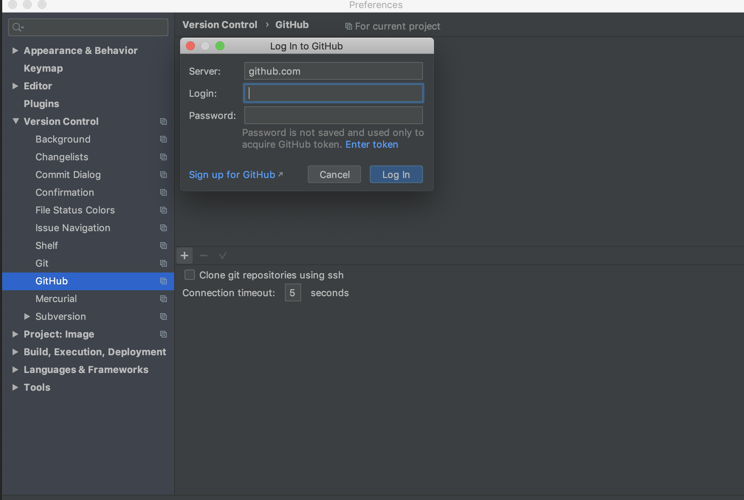Toggle the Appearance & Behavior expander

point(14,50)
